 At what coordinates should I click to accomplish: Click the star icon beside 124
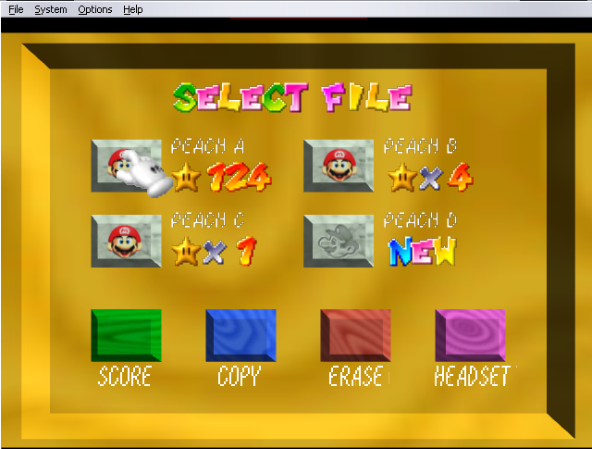click(x=186, y=177)
